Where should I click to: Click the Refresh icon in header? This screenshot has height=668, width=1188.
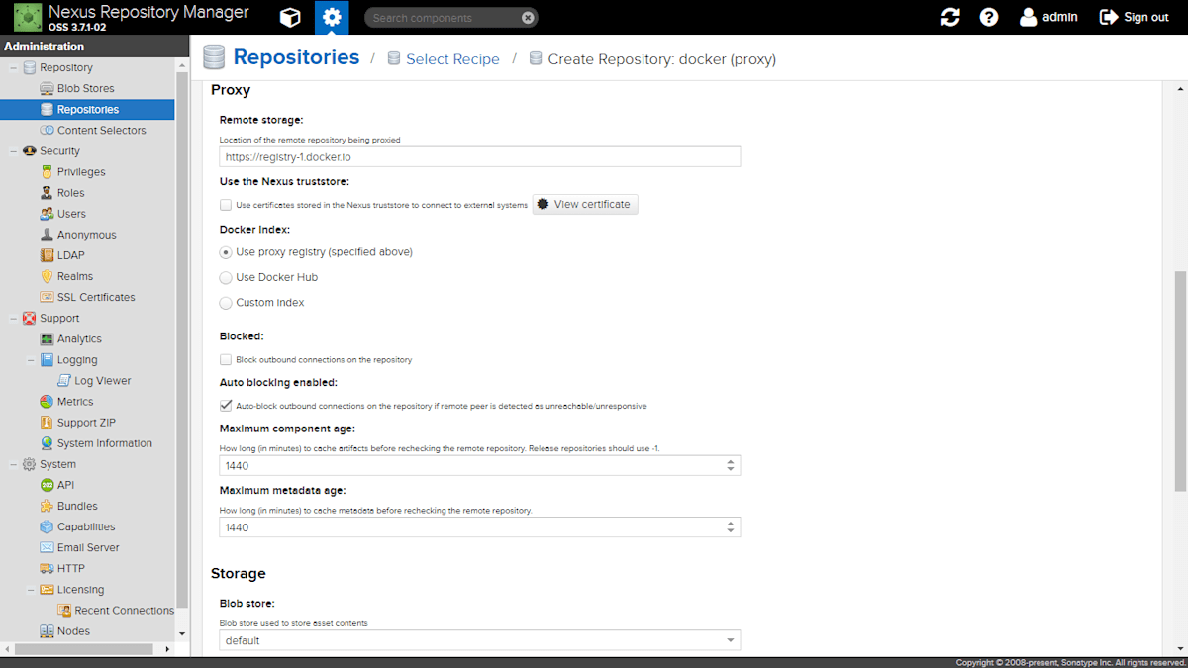coord(950,17)
